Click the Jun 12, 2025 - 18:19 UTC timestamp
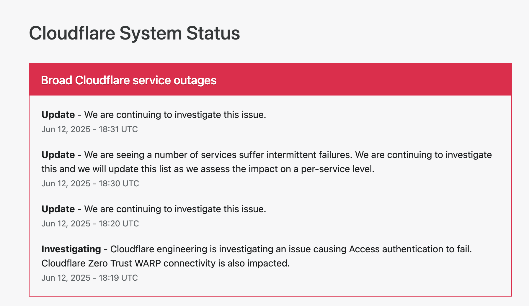This screenshot has width=529, height=306. point(89,278)
